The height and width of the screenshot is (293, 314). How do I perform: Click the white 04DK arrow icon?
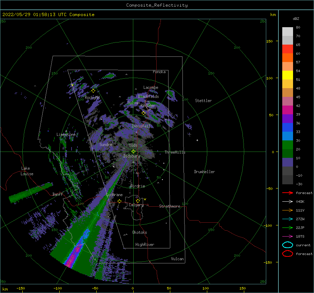pyautogui.click(x=287, y=202)
